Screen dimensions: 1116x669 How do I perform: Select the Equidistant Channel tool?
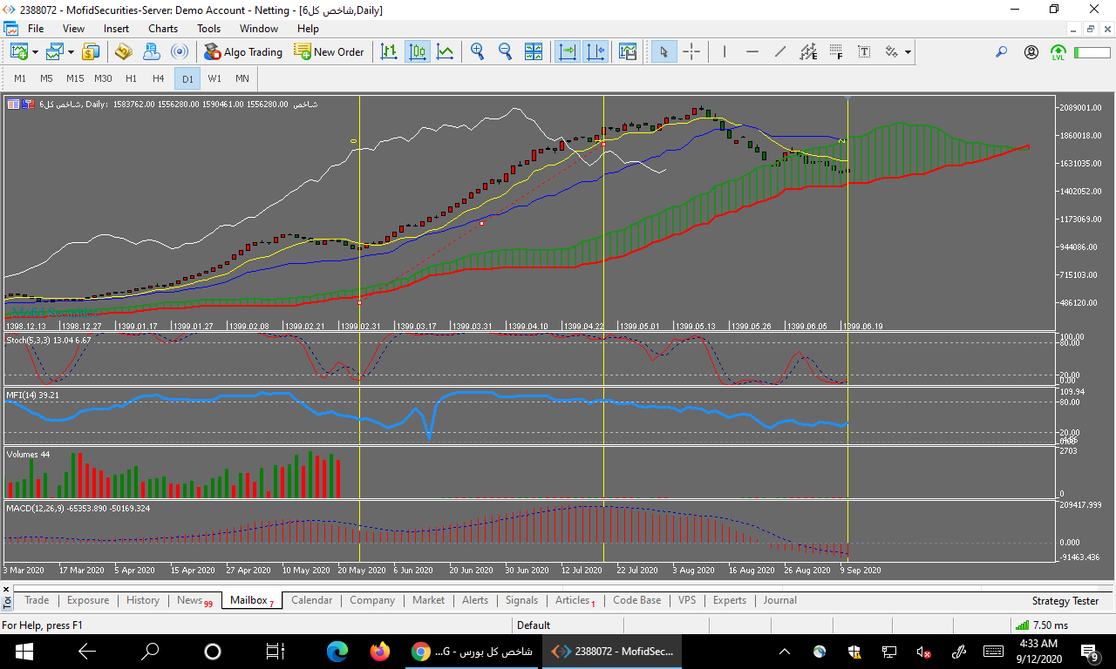(808, 52)
